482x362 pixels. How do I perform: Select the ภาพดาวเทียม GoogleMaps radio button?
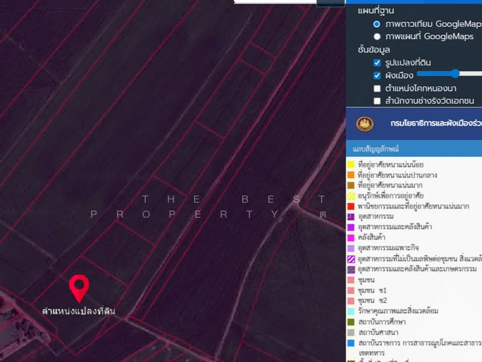(x=377, y=24)
